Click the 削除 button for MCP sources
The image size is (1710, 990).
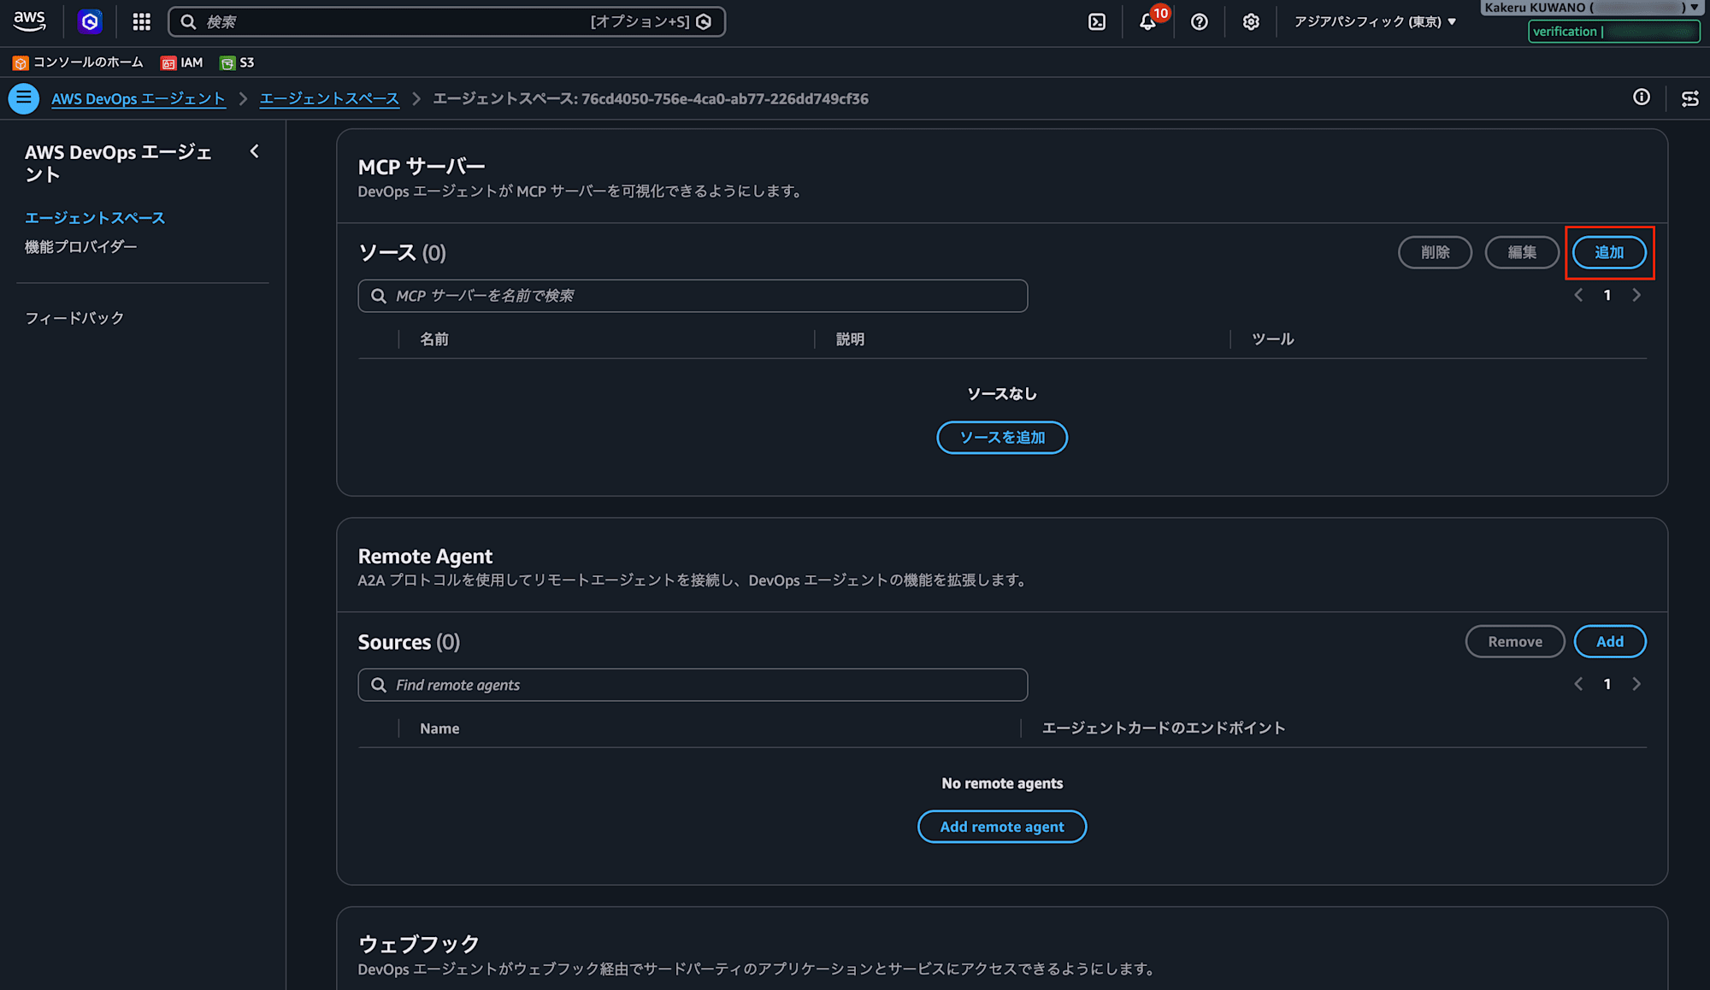click(x=1436, y=252)
